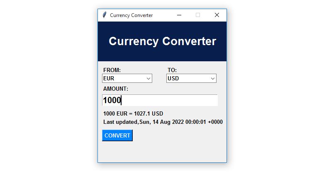The height and width of the screenshot is (176, 336).
Task: Minimize the Currency Converter window
Action: click(x=179, y=15)
